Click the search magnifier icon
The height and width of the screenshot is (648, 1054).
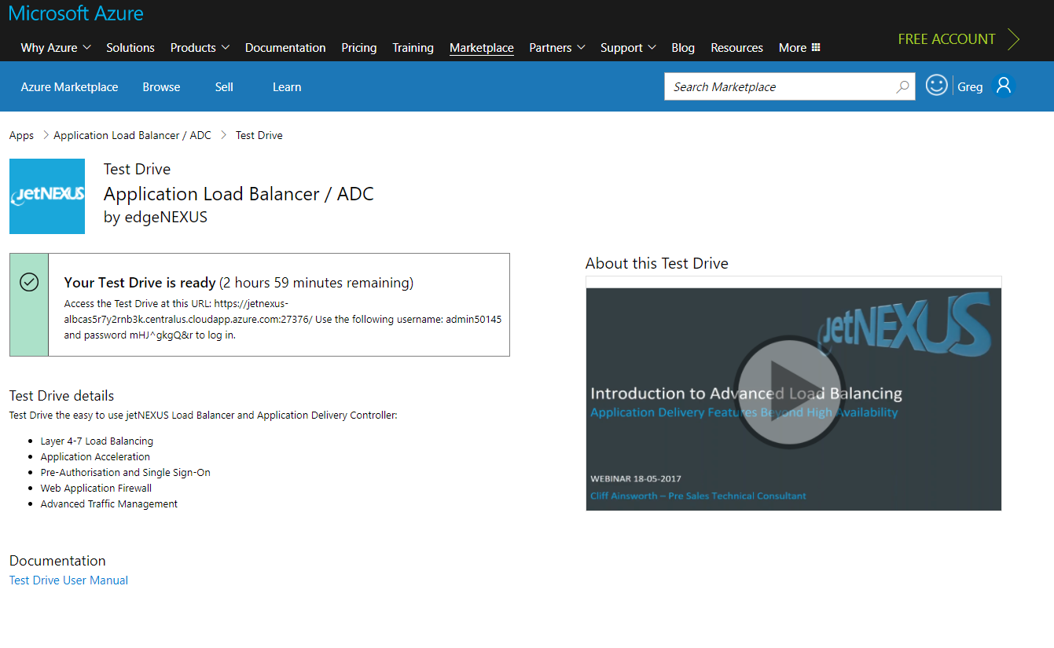tap(902, 87)
